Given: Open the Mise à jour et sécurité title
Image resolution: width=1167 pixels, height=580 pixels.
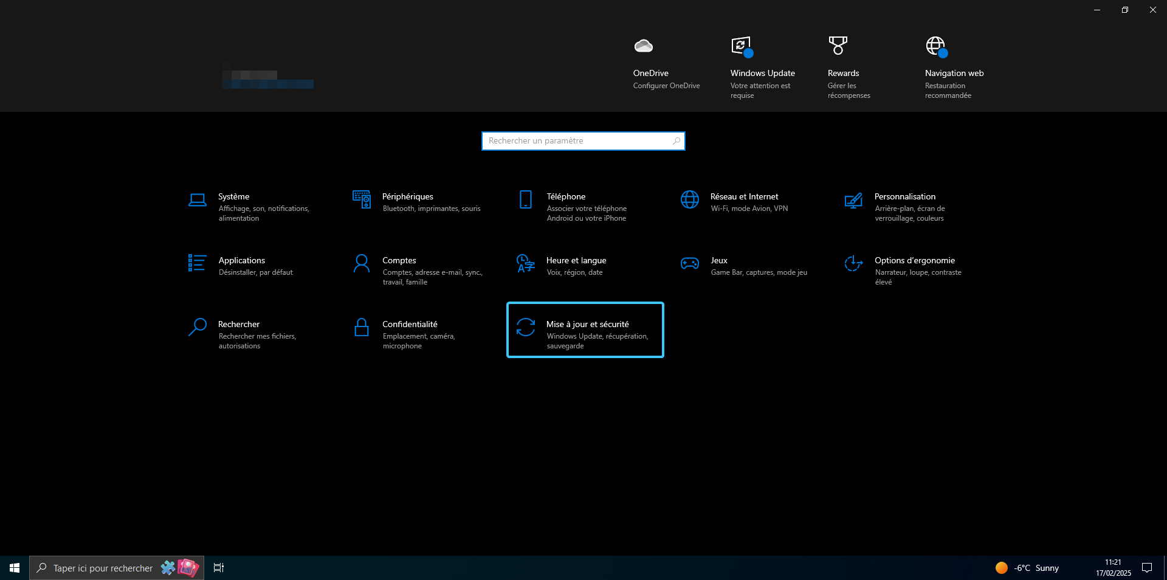Looking at the screenshot, I should click(588, 324).
